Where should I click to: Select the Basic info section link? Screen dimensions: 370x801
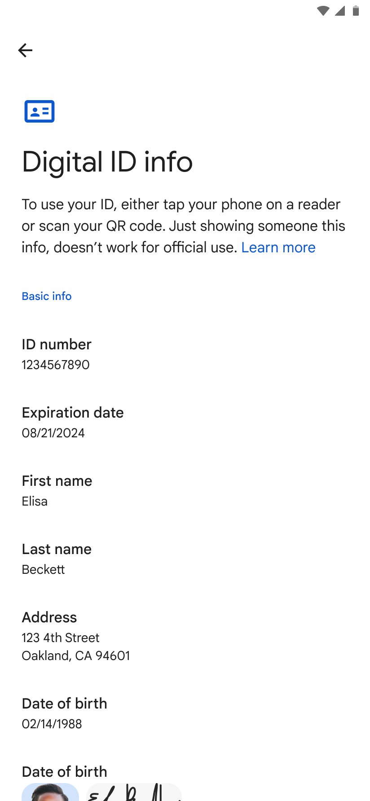tap(47, 296)
